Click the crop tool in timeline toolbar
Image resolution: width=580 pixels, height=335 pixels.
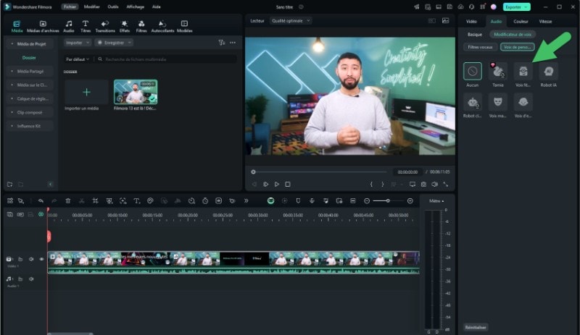(x=96, y=201)
